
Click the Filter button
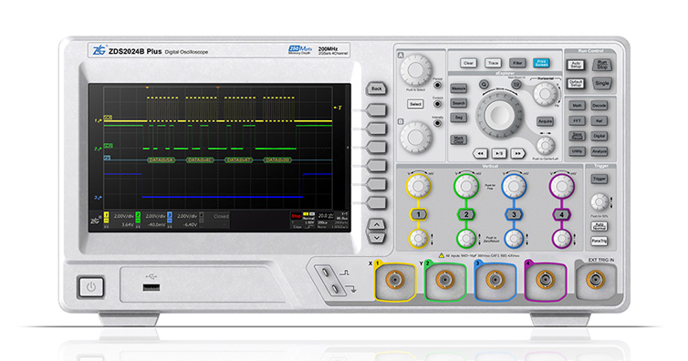517,63
